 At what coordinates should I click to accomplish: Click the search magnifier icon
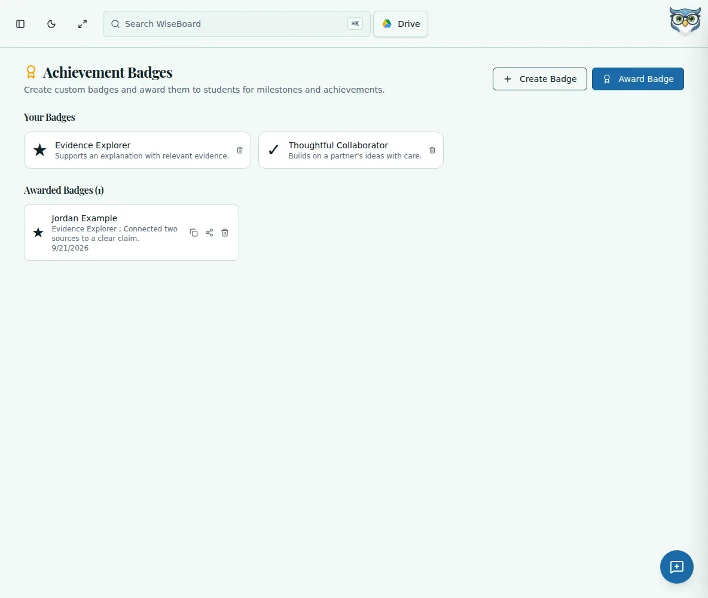[x=115, y=24]
